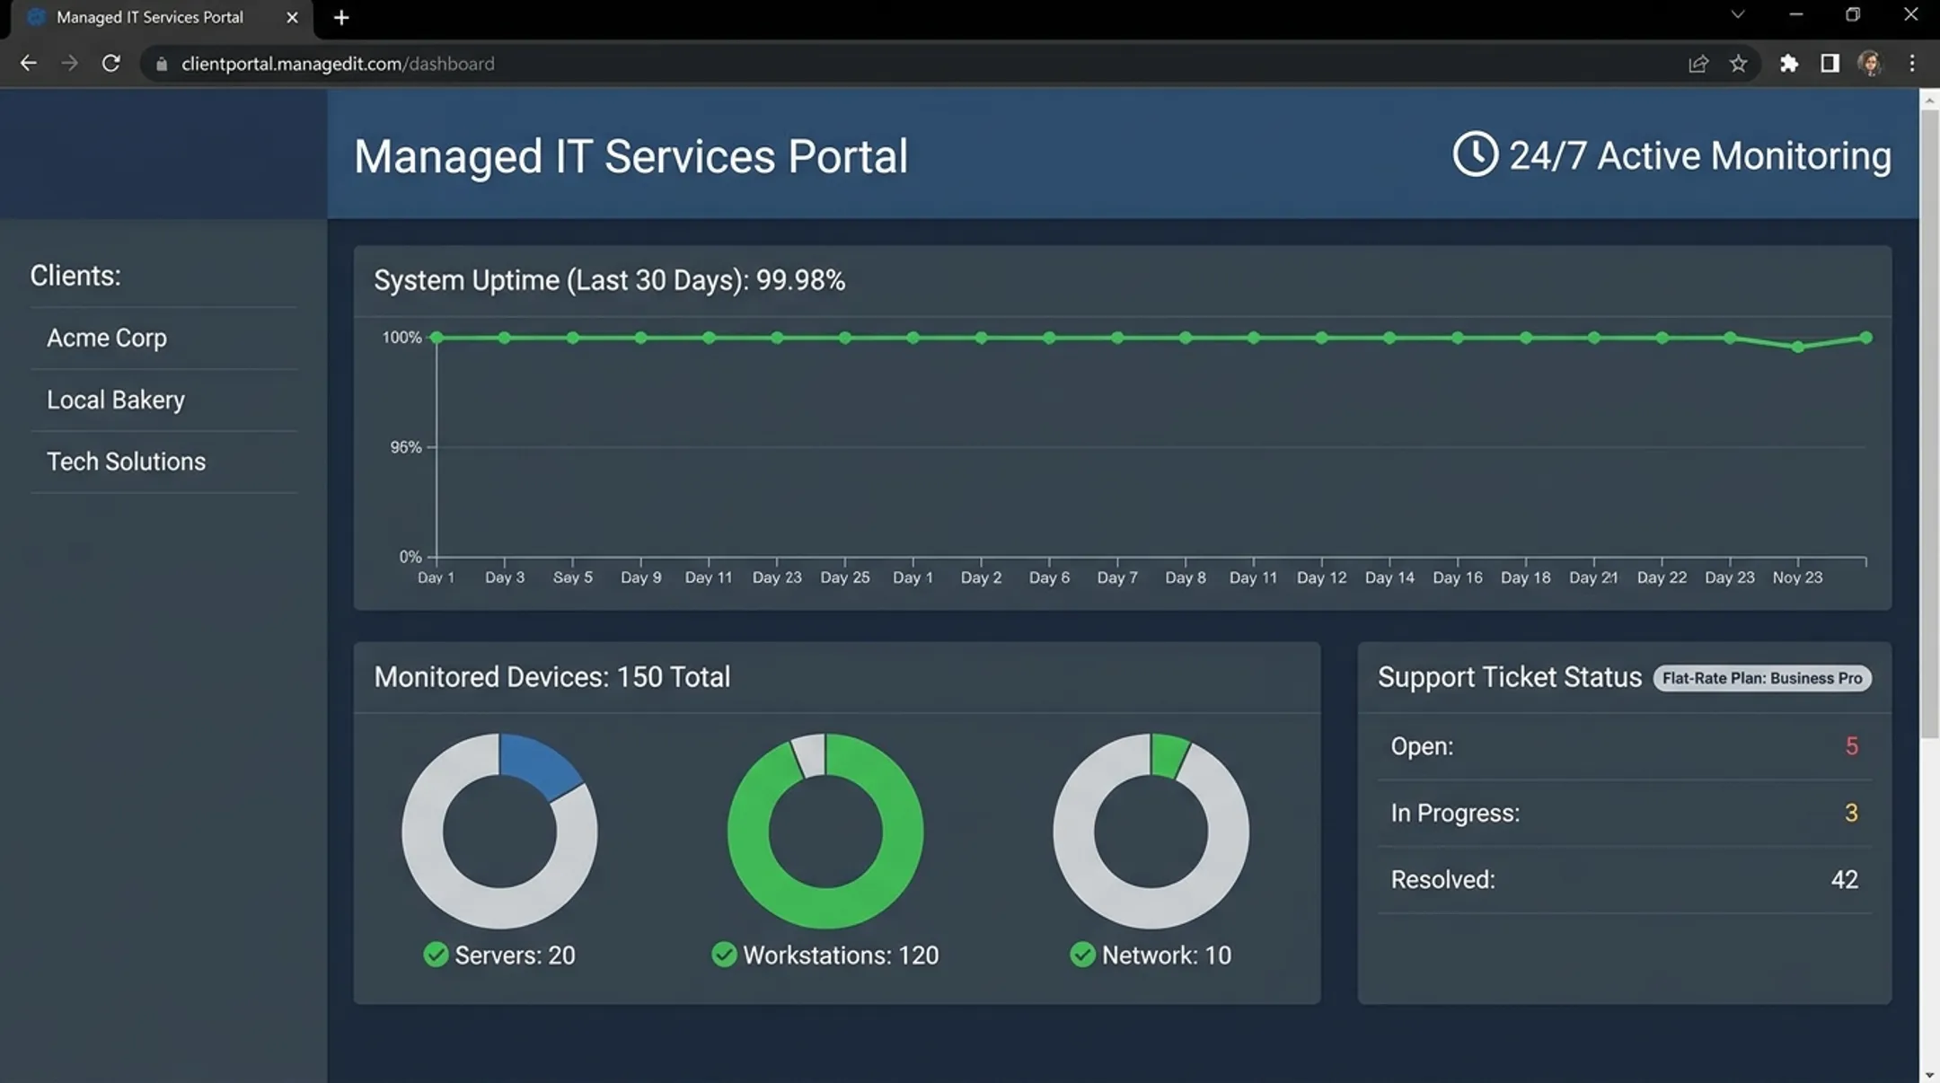Click the System Uptime 99.98% heading
Image resolution: width=1940 pixels, height=1083 pixels.
(x=609, y=280)
